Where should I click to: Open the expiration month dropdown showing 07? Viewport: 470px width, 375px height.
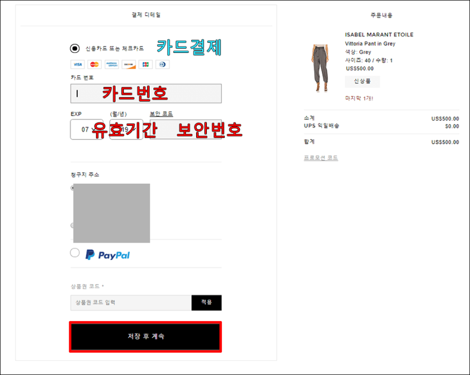coord(86,130)
